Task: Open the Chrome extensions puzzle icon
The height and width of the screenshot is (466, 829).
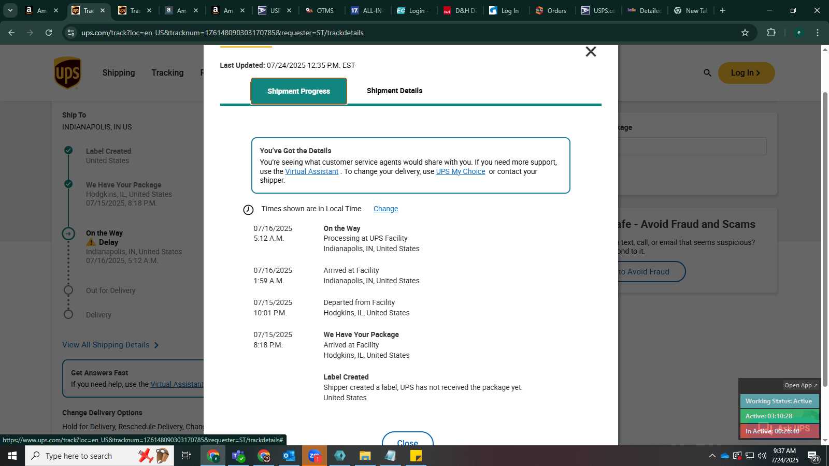Action: pos(771,33)
